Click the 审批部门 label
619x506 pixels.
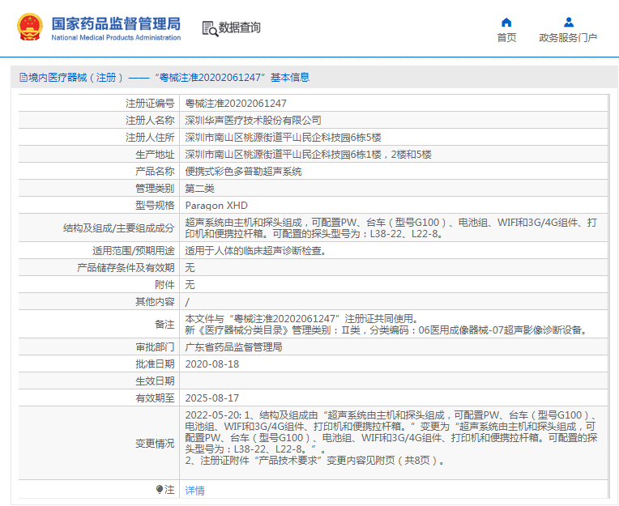(155, 347)
